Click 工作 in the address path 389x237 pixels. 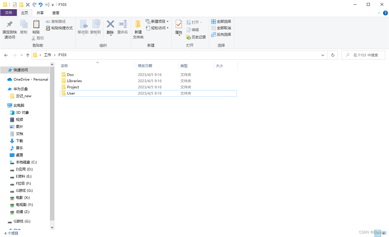(48, 55)
